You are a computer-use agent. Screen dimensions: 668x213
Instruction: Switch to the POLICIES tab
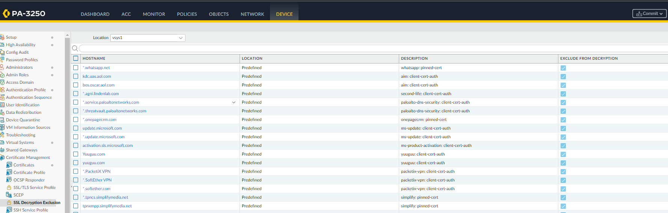pos(187,14)
